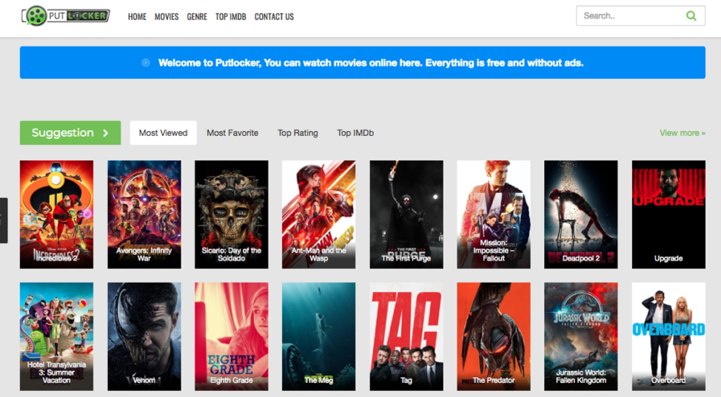This screenshot has width=721, height=397.
Task: Switch to the Top IMDb tab
Action: 355,133
